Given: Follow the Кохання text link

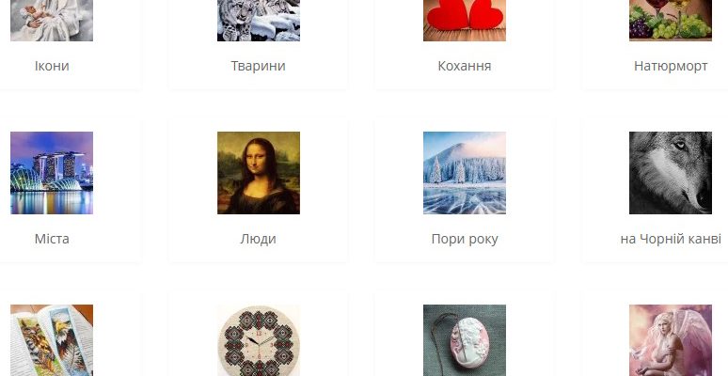Looking at the screenshot, I should [x=465, y=66].
